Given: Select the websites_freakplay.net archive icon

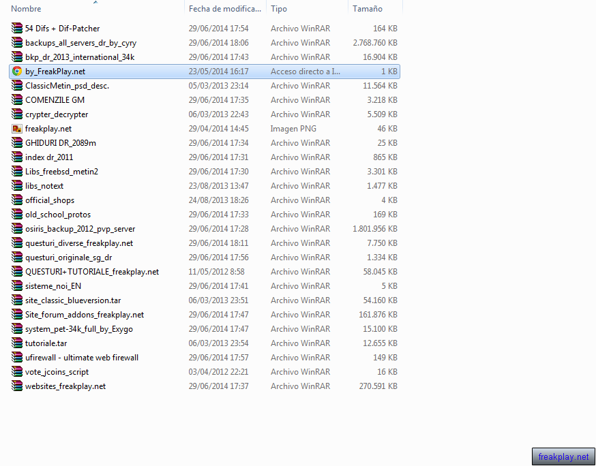Looking at the screenshot, I should point(17,386).
